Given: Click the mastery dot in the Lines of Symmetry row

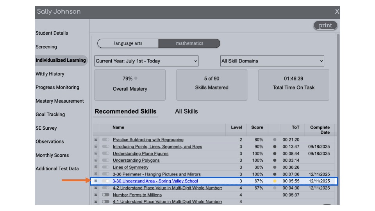Looking at the screenshot, I should (275, 167).
